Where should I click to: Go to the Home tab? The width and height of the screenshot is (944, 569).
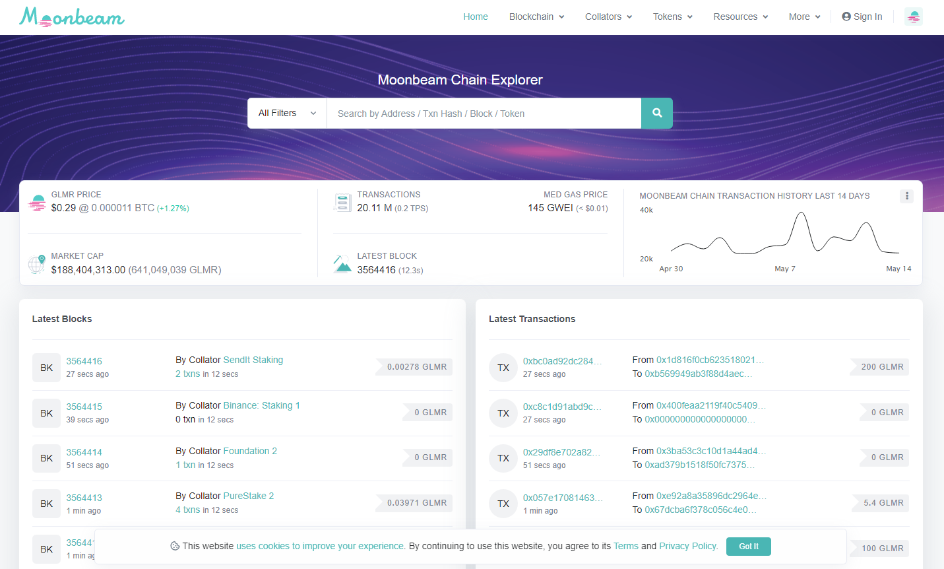[475, 17]
